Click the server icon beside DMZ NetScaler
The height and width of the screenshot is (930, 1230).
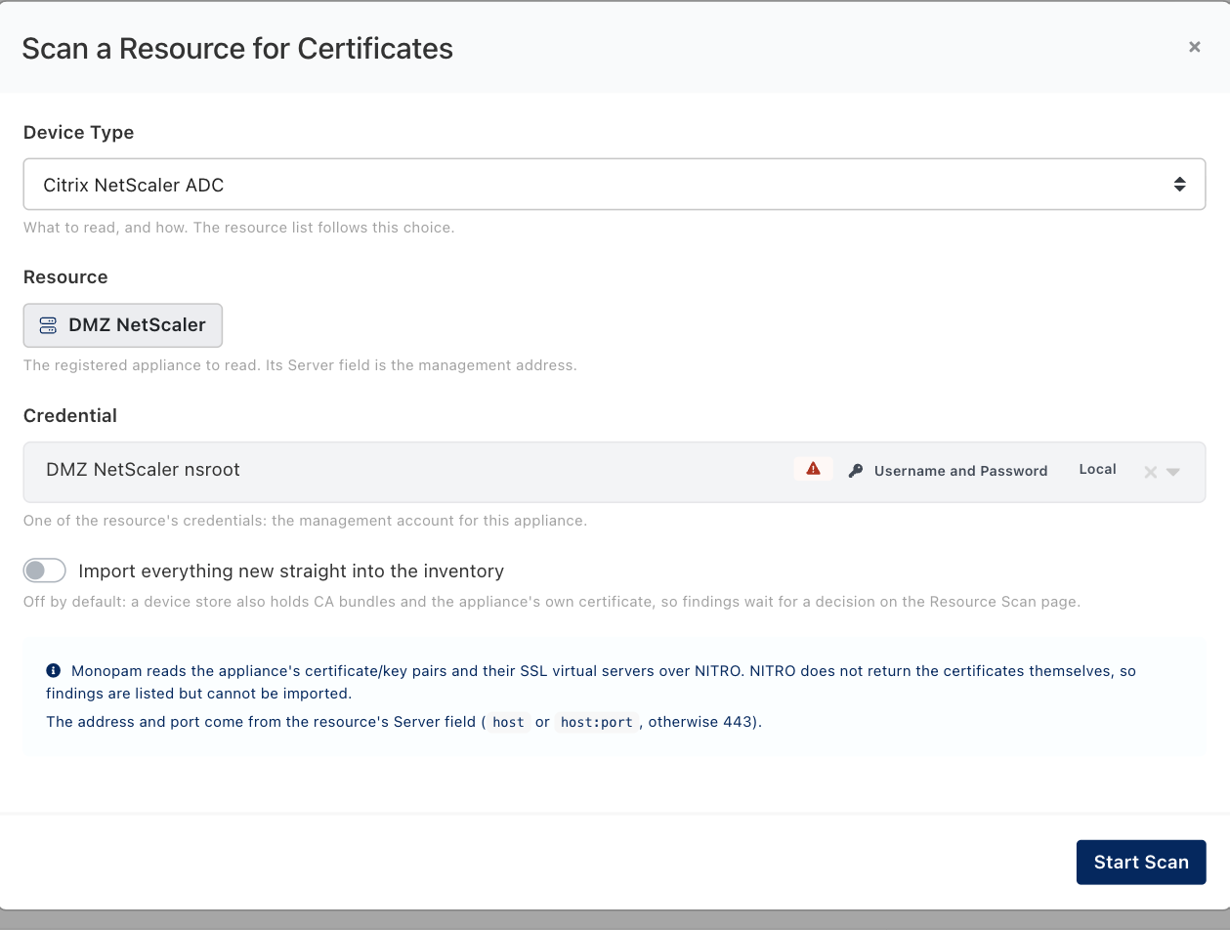[48, 325]
